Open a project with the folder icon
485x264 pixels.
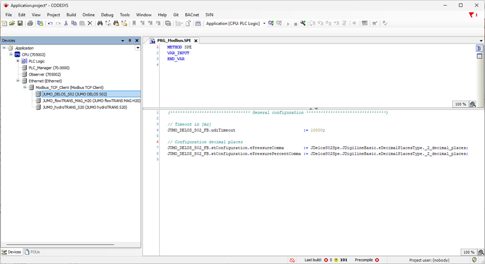coord(12,23)
